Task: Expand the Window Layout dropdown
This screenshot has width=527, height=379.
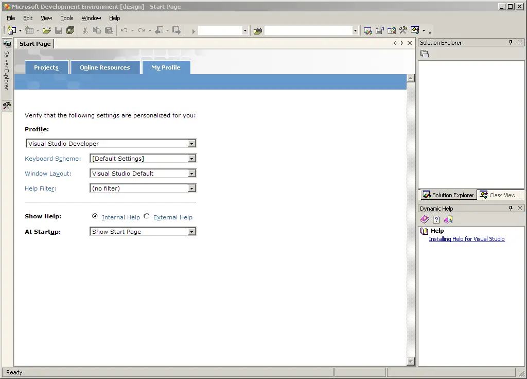Action: (191, 174)
